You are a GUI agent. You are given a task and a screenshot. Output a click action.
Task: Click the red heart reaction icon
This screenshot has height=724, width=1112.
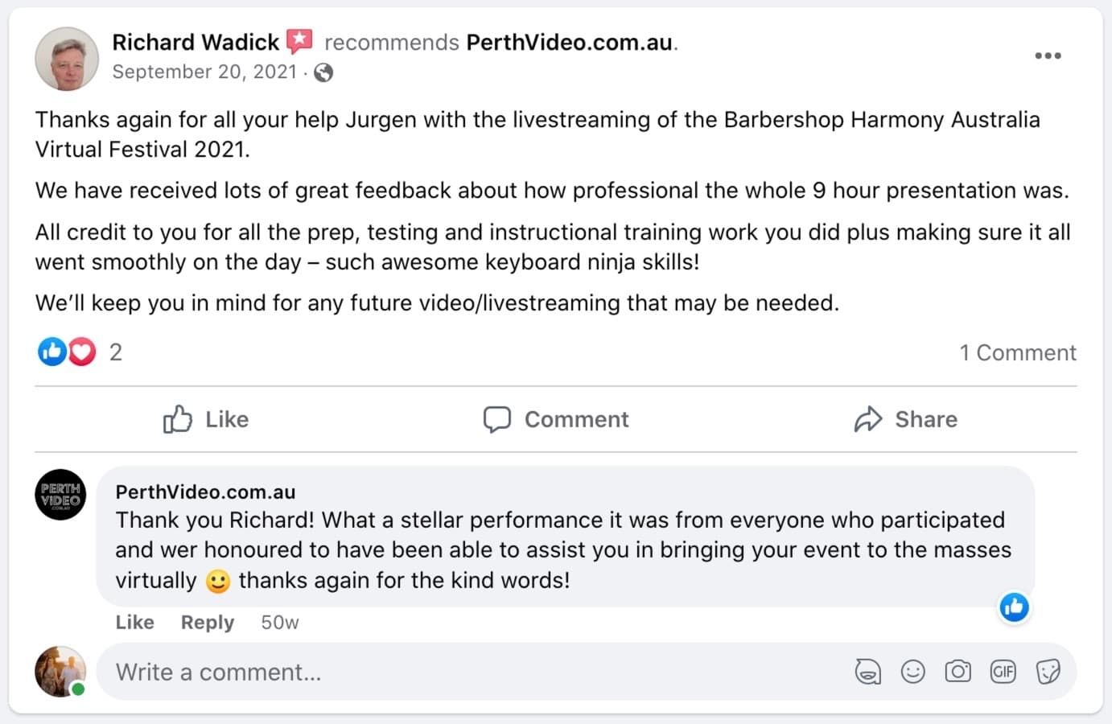pyautogui.click(x=82, y=352)
